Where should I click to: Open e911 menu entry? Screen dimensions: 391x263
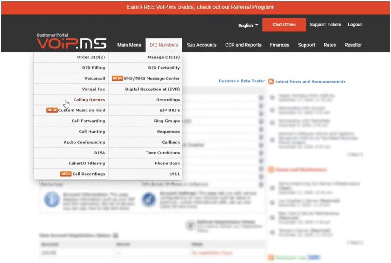(x=145, y=174)
